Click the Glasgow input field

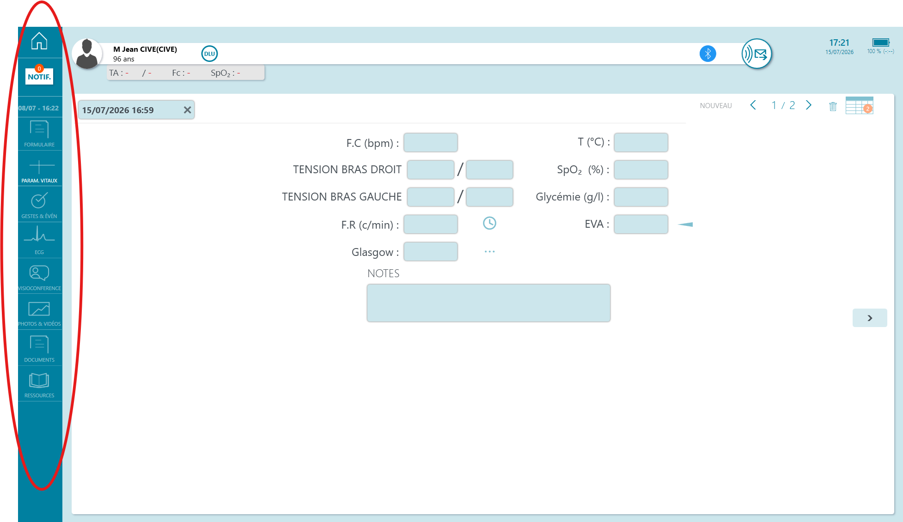(431, 251)
